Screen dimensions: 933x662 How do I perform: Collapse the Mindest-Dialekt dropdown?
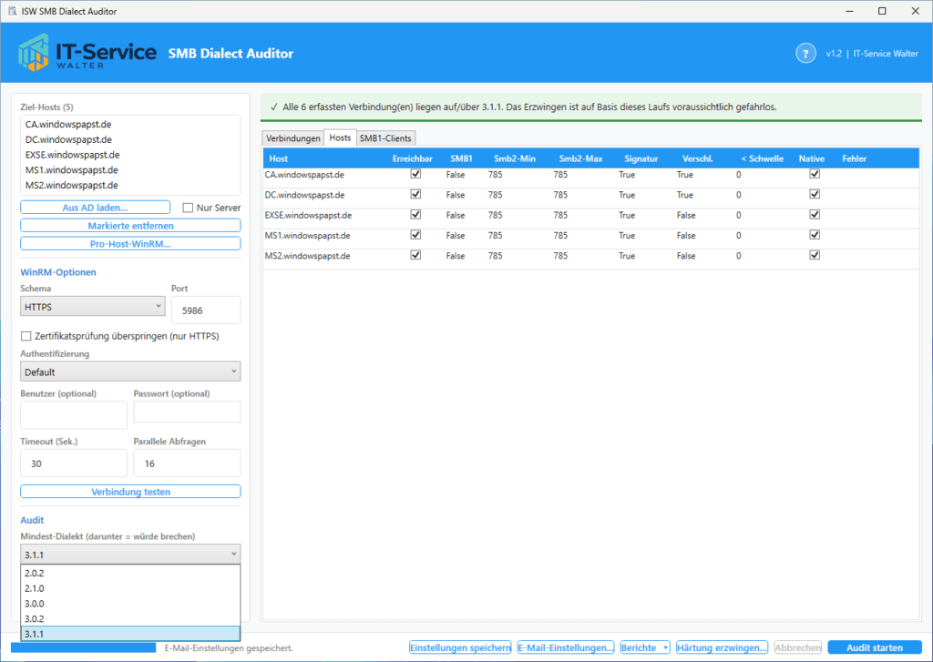[130, 555]
